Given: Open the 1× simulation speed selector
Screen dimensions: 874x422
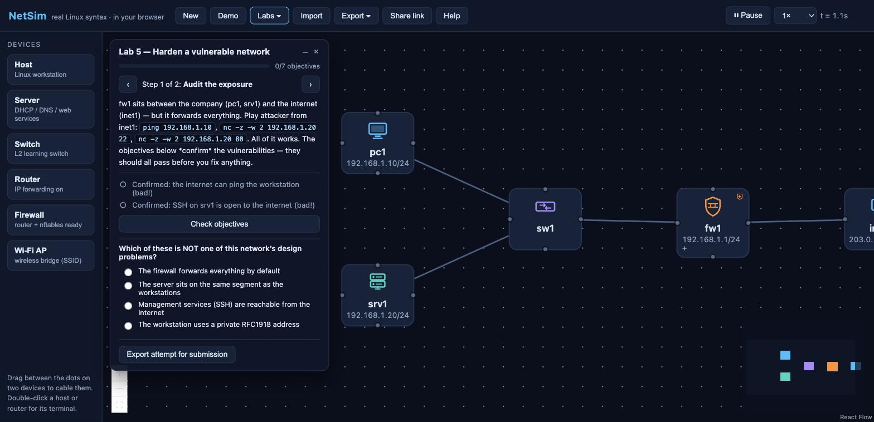Looking at the screenshot, I should [x=795, y=16].
